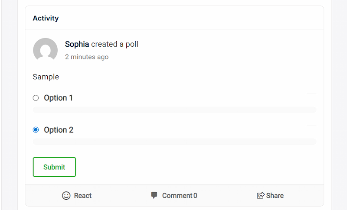Open Sophia's profile avatar picture
The width and height of the screenshot is (347, 210).
pos(46,50)
